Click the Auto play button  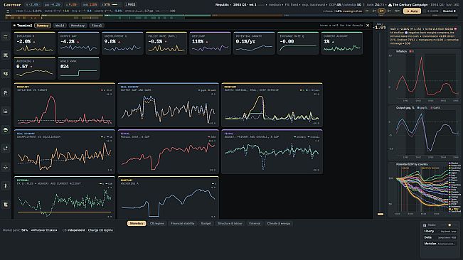[412, 11]
